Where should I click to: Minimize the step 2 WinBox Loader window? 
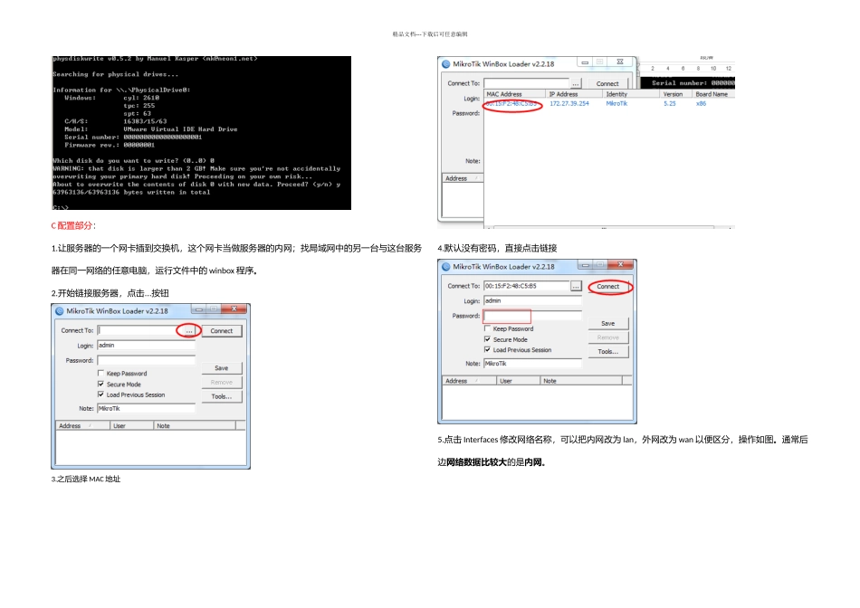click(199, 309)
